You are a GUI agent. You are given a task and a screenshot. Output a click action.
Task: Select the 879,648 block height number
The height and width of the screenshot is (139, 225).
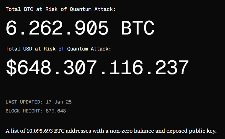[56, 111]
